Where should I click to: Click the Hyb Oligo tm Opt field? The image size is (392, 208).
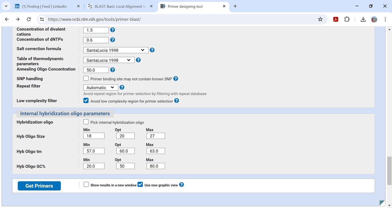pyautogui.click(x=125, y=151)
